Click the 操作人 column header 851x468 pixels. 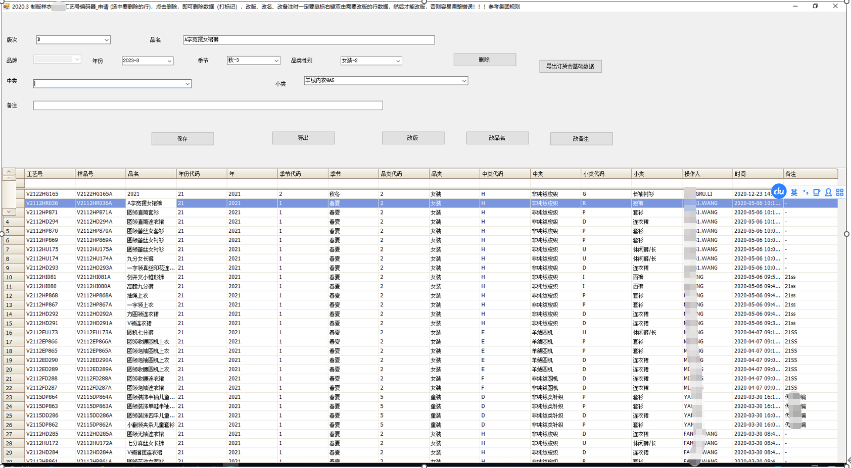click(707, 174)
